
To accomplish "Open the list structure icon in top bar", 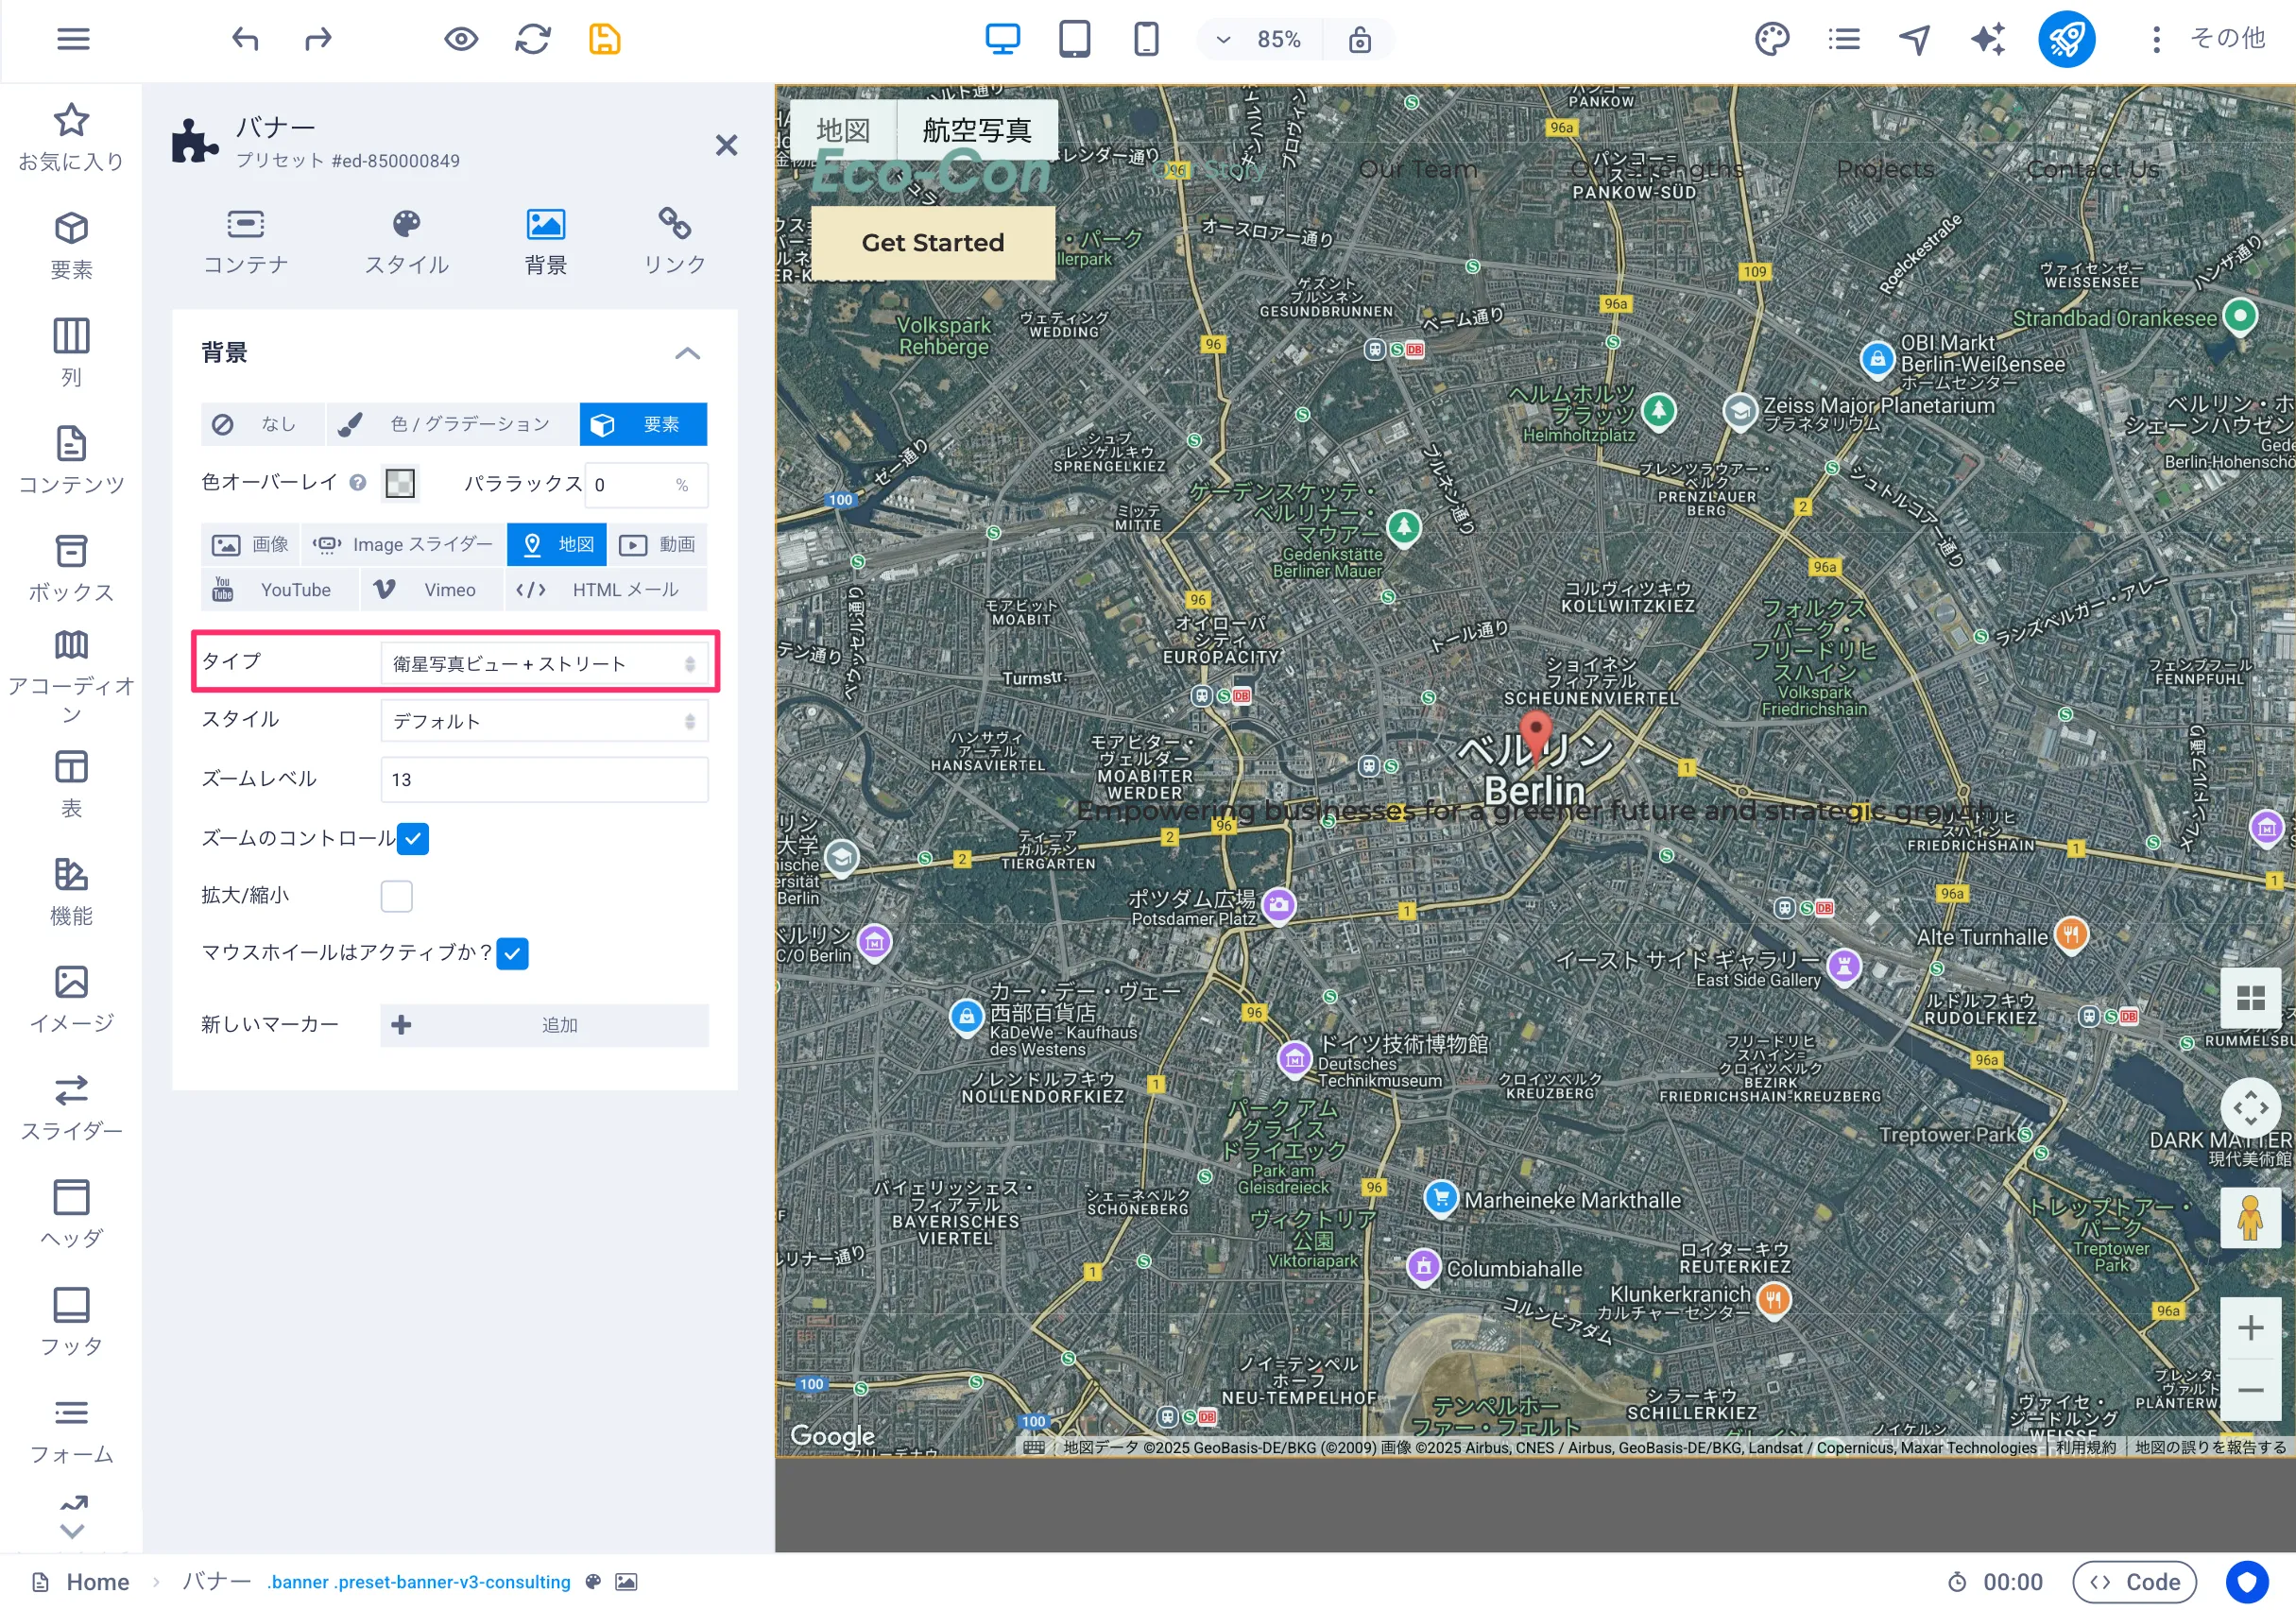I will coord(1844,39).
